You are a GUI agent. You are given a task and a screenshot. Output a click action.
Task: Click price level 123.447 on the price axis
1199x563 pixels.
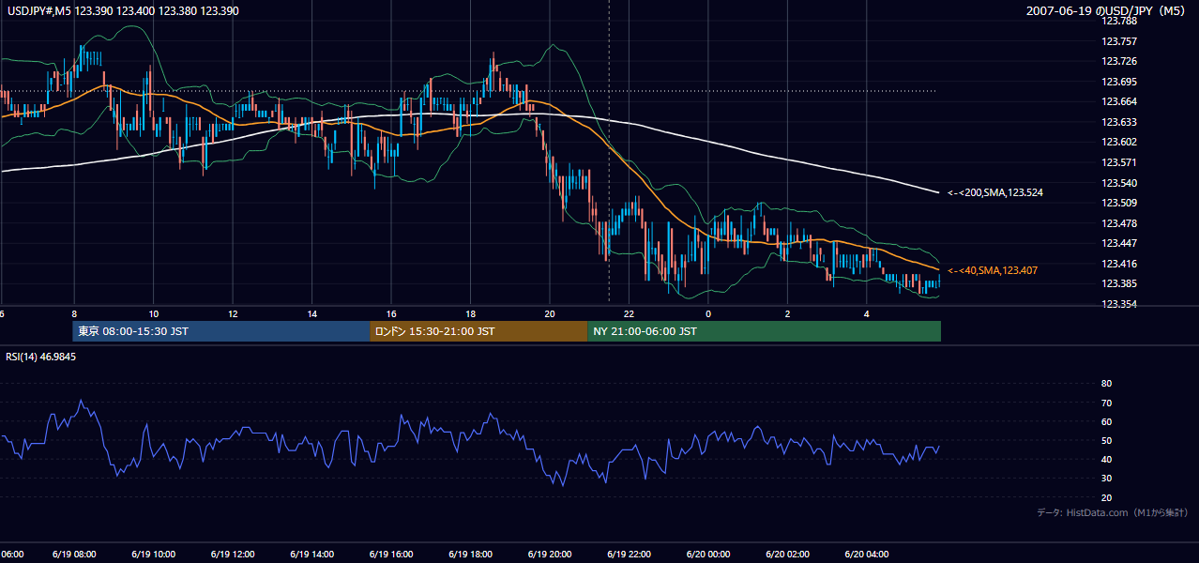1117,243
